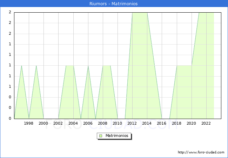Open the foro-ciudad.com URL link
This screenshot has width=228, height=158.
pyautogui.click(x=201, y=152)
